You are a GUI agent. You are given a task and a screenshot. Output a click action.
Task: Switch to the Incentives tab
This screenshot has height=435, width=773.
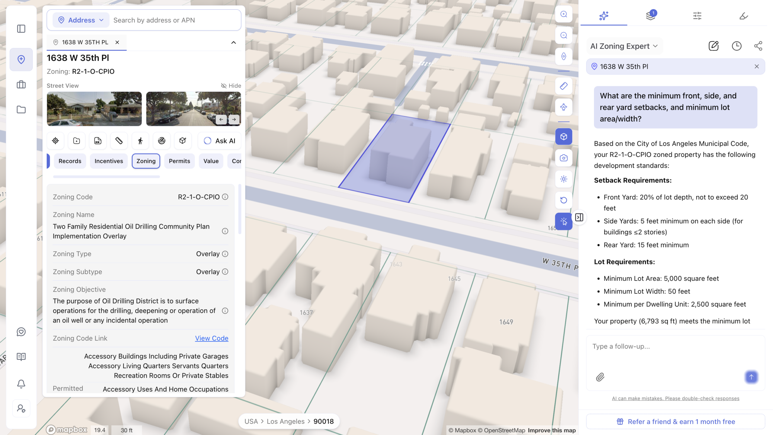pyautogui.click(x=109, y=161)
